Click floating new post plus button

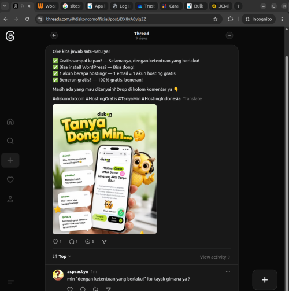tap(265, 280)
